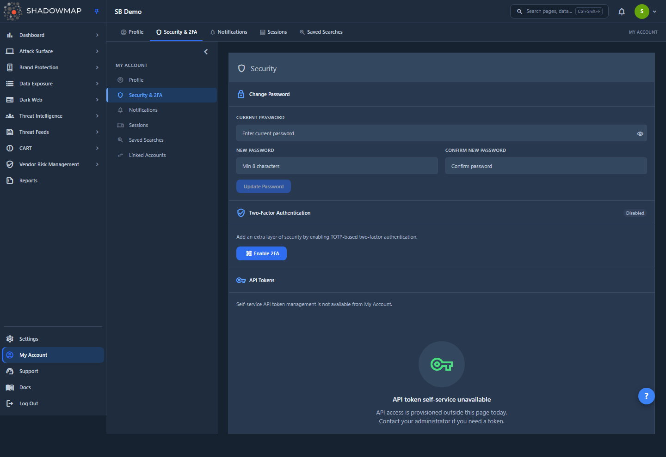The height and width of the screenshot is (457, 666).
Task: Click the Enable 2FA button
Action: pos(261,253)
